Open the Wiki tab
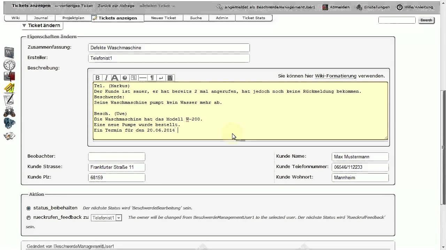Screen dimensions: 446x250 coord(16,18)
